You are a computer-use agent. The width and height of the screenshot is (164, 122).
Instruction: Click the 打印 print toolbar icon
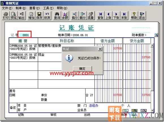tap(6, 16)
